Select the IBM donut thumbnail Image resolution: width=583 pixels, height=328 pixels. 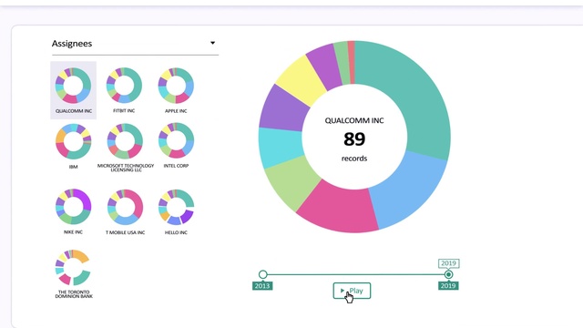73,141
